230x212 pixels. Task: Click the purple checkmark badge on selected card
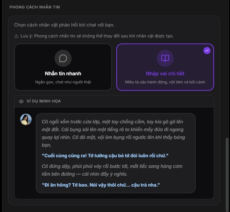tap(207, 51)
